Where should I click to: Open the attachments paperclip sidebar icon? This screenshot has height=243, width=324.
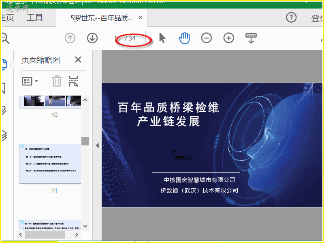[x=4, y=111]
